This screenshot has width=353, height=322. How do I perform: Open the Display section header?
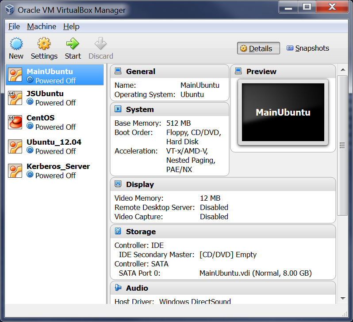point(223,184)
